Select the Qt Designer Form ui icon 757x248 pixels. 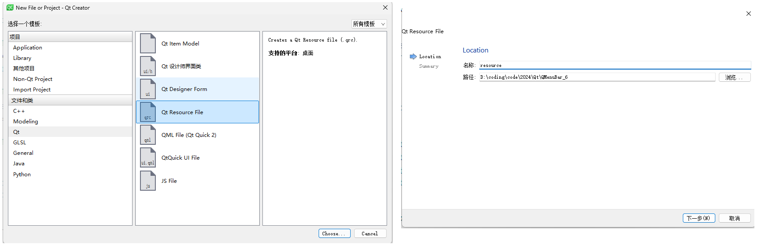(148, 89)
